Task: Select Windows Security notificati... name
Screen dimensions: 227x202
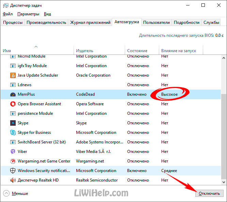Action: (44, 171)
